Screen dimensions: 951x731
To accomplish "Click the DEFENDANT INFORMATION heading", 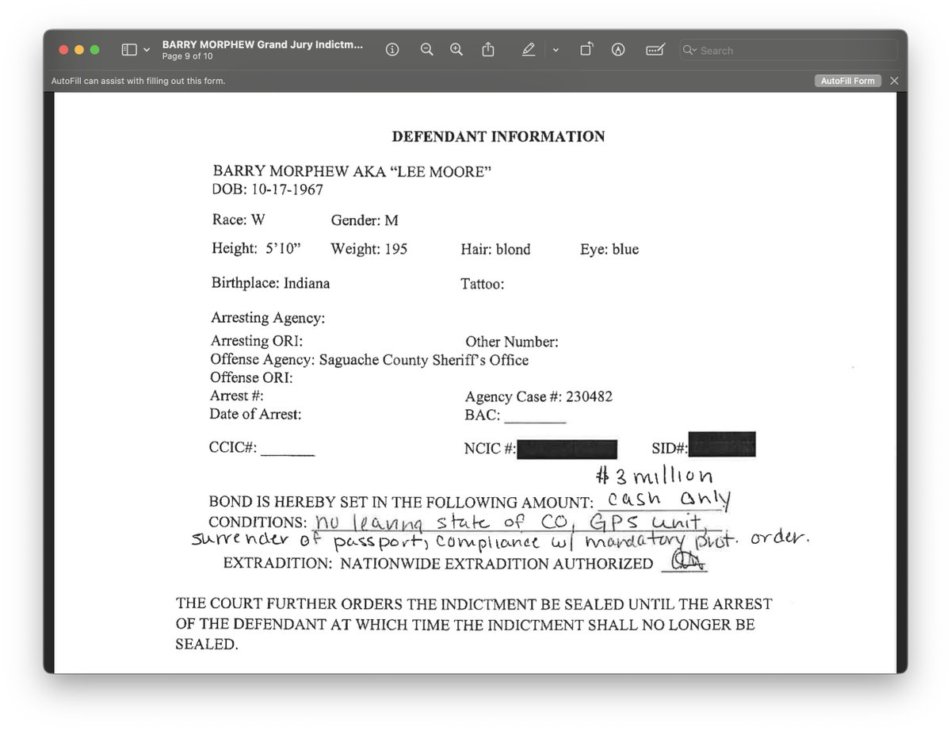I will [498, 136].
